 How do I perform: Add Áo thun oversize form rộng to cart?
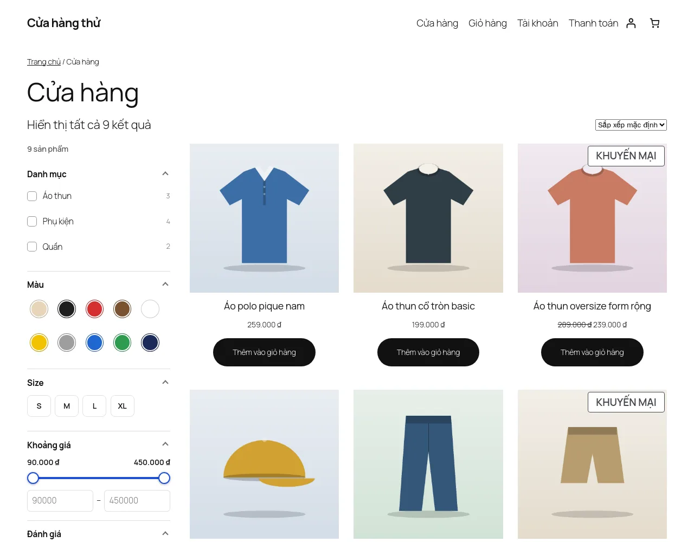click(x=592, y=352)
